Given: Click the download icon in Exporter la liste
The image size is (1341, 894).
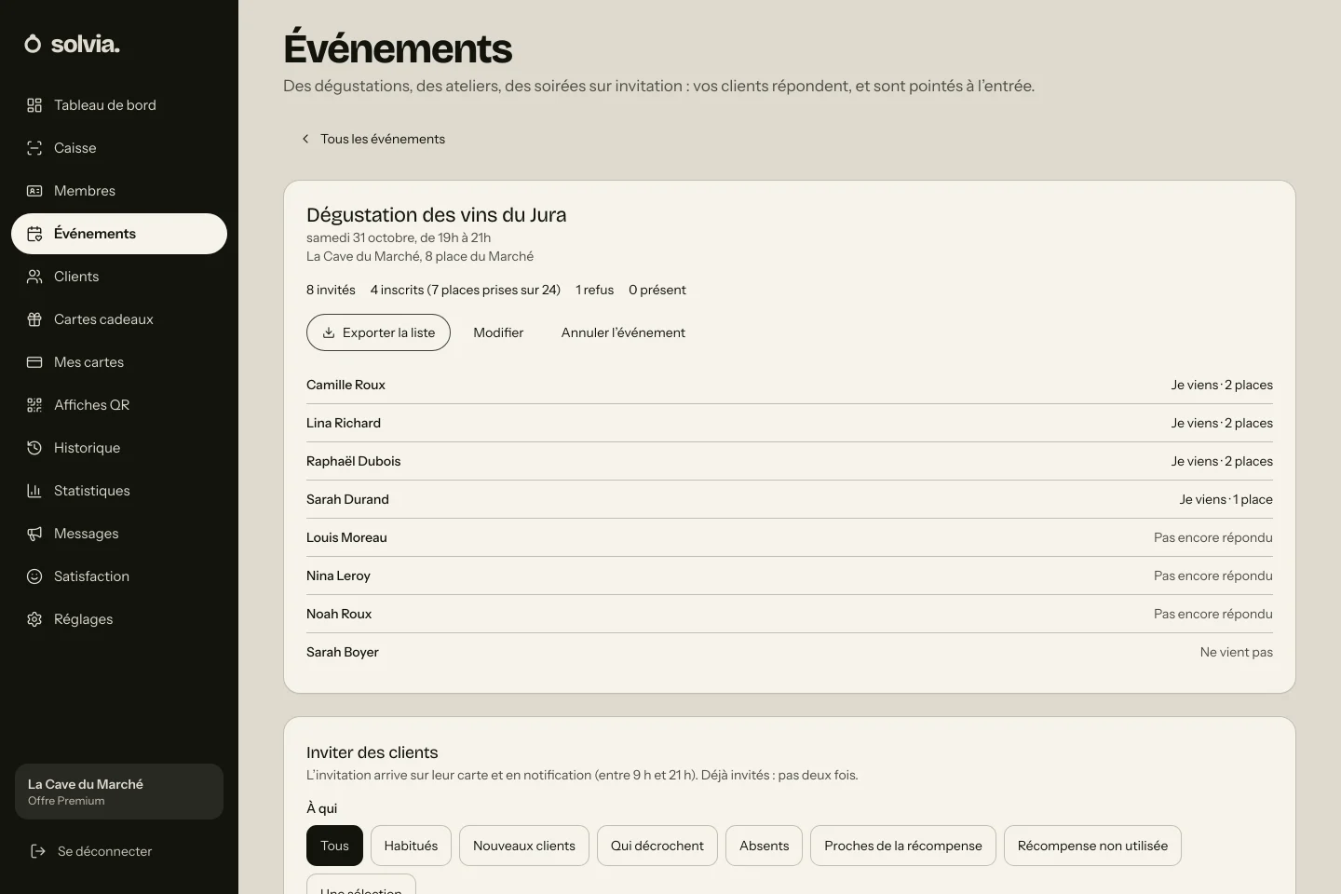Looking at the screenshot, I should pos(329,332).
